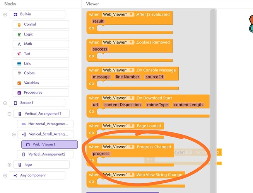Collapse the Vertical_Arrangement1 node

(x=10, y=114)
